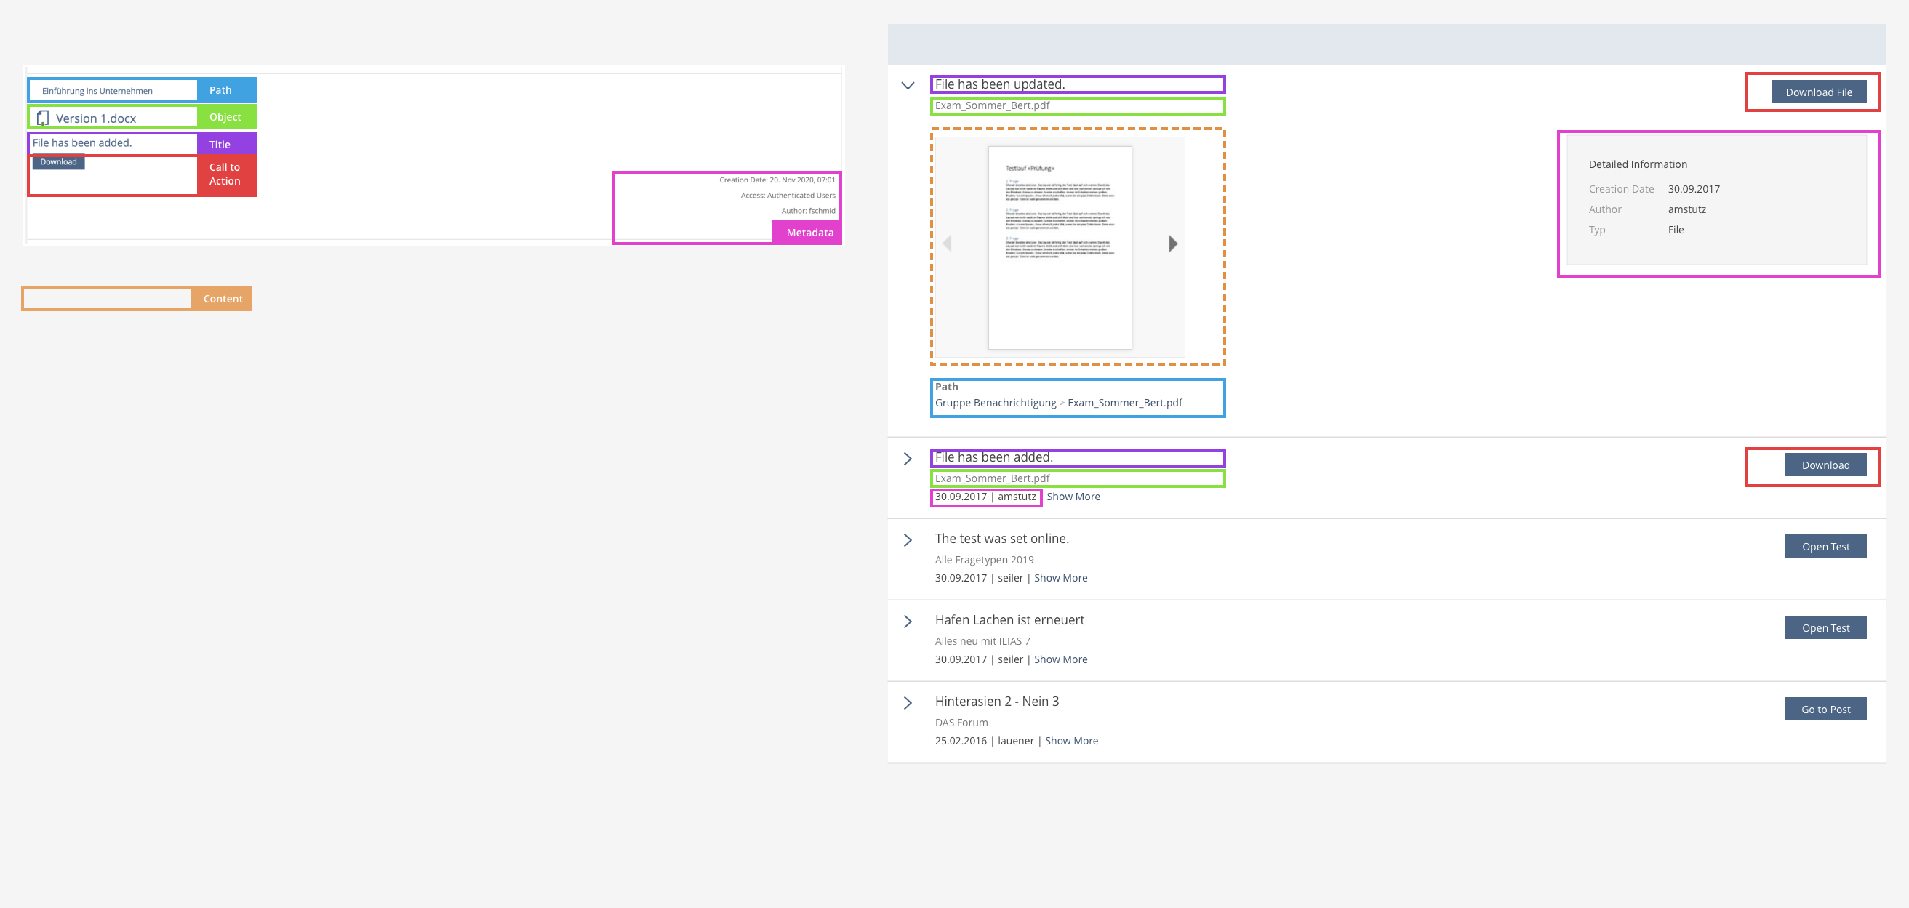Expand 'Hinterasien 2 - Nein 3' entry

coord(907,704)
